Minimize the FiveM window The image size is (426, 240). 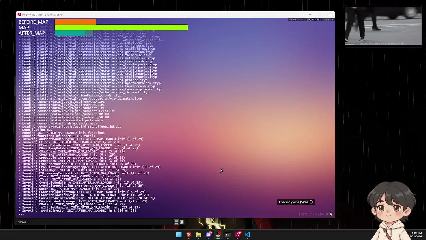click(x=310, y=15)
